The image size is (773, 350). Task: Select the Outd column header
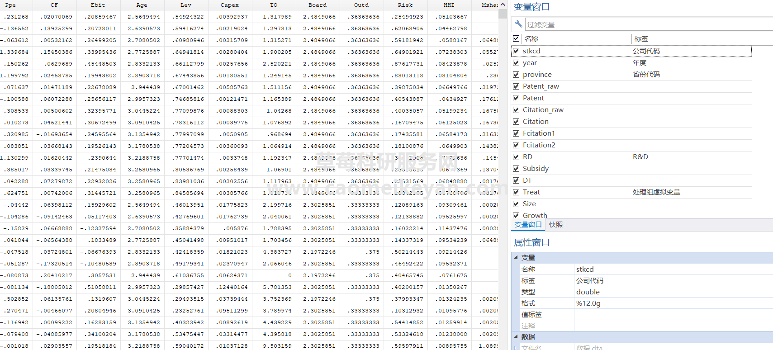(x=361, y=5)
